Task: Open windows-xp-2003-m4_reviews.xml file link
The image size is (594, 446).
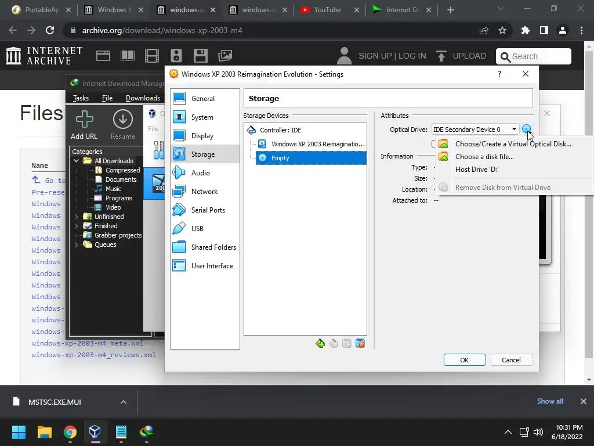Action: (93, 355)
